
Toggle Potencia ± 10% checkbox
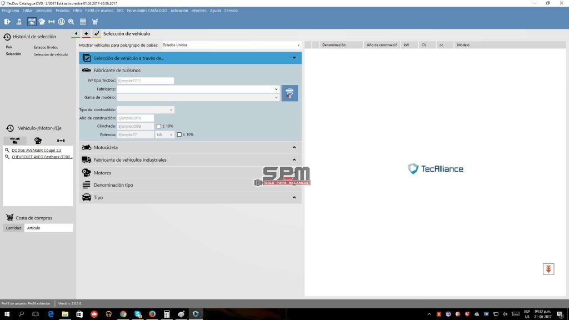pos(179,134)
